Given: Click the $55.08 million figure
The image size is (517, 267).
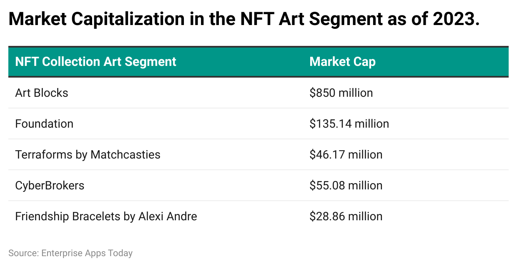Looking at the screenshot, I should click(346, 185).
